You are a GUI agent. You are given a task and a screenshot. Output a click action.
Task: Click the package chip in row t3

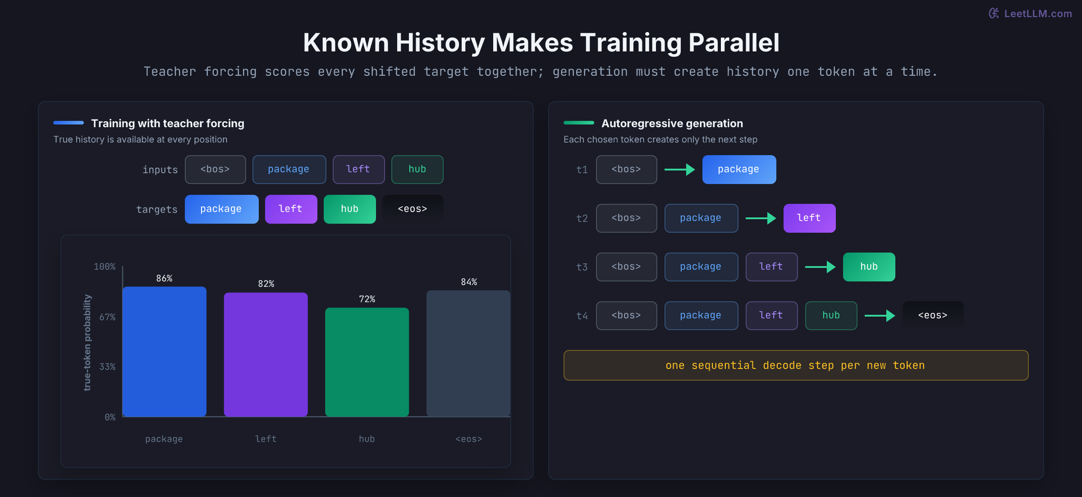coord(701,267)
